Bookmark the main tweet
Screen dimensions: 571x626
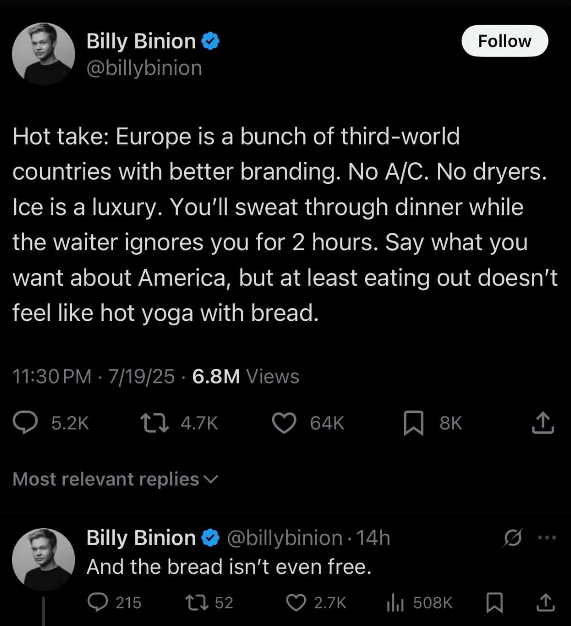[414, 423]
